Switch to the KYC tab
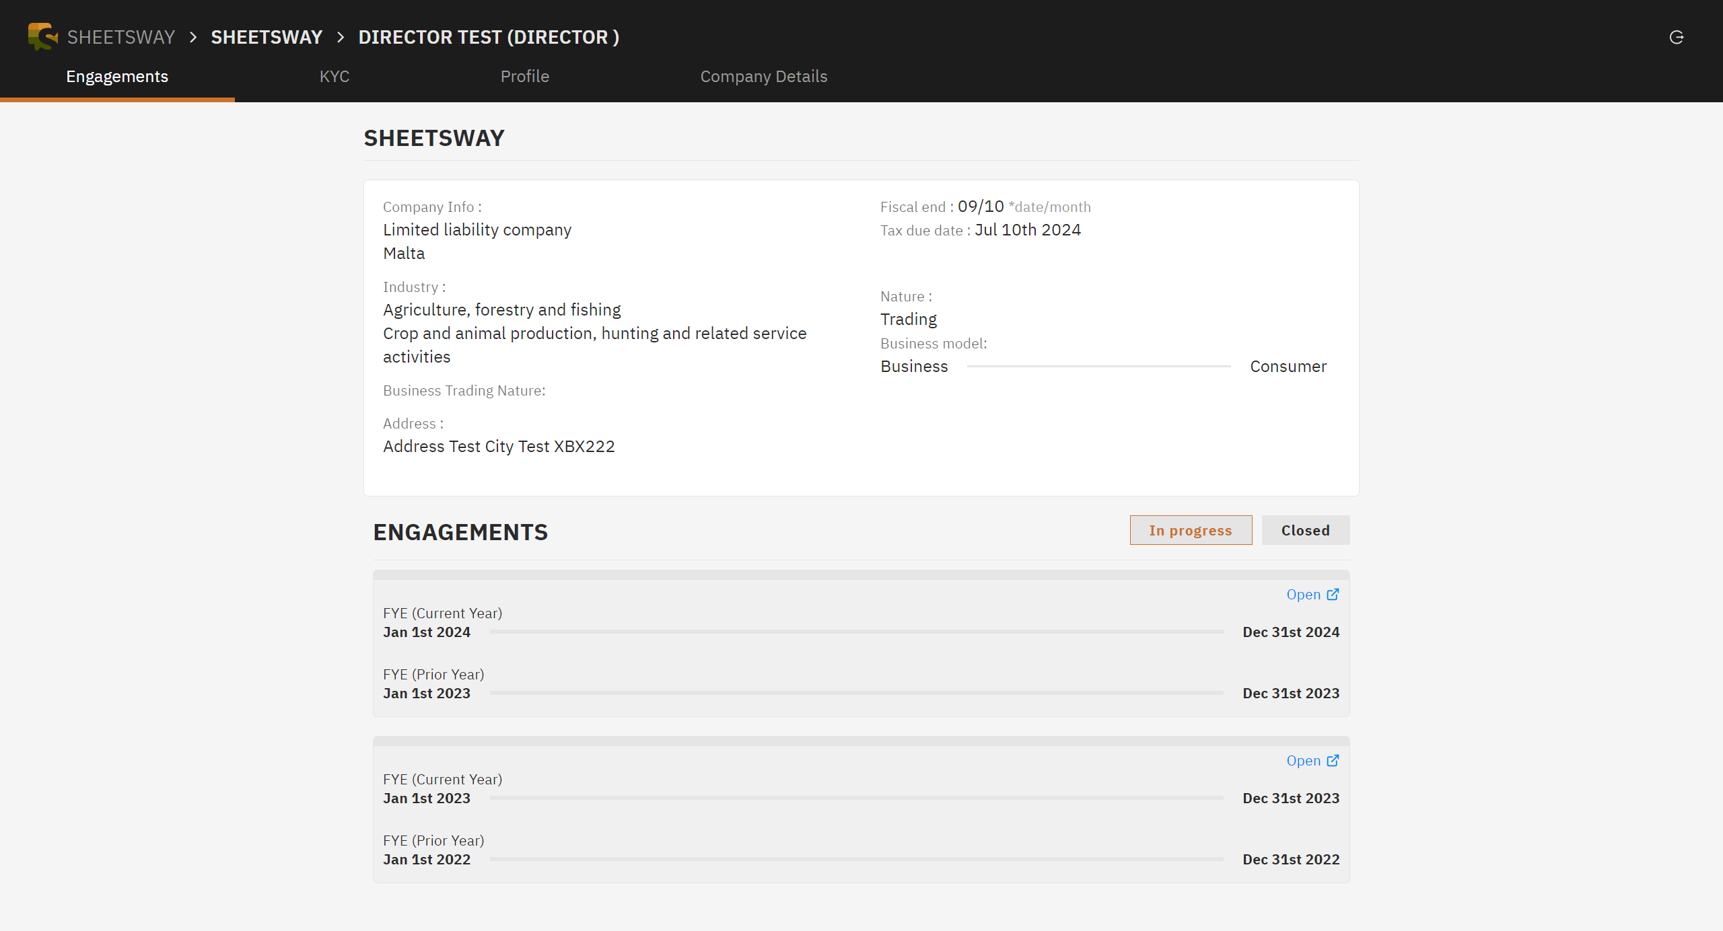This screenshot has width=1723, height=931. [x=335, y=77]
